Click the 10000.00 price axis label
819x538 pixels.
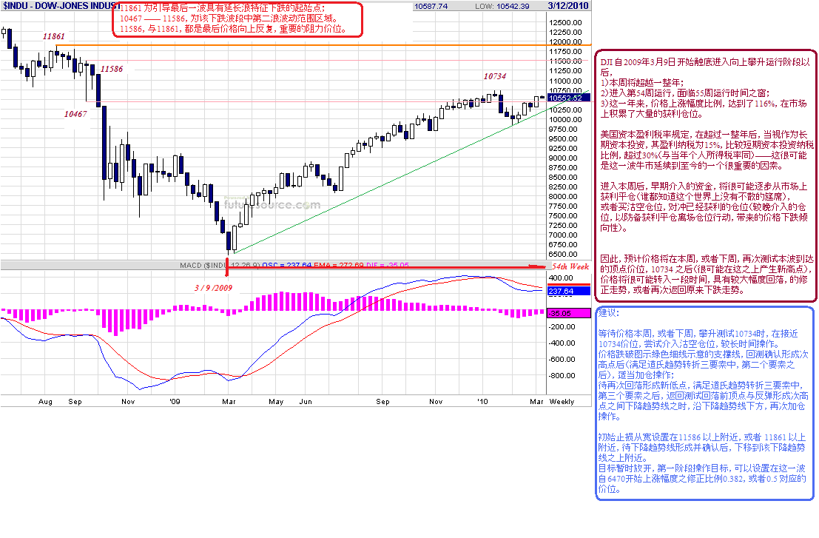(566, 119)
